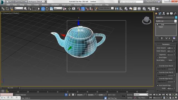Image resolution: width=178 pixels, height=100 pixels.
Task: Toggle the Snaps Toggle magnet button
Action: [x=79, y=9]
